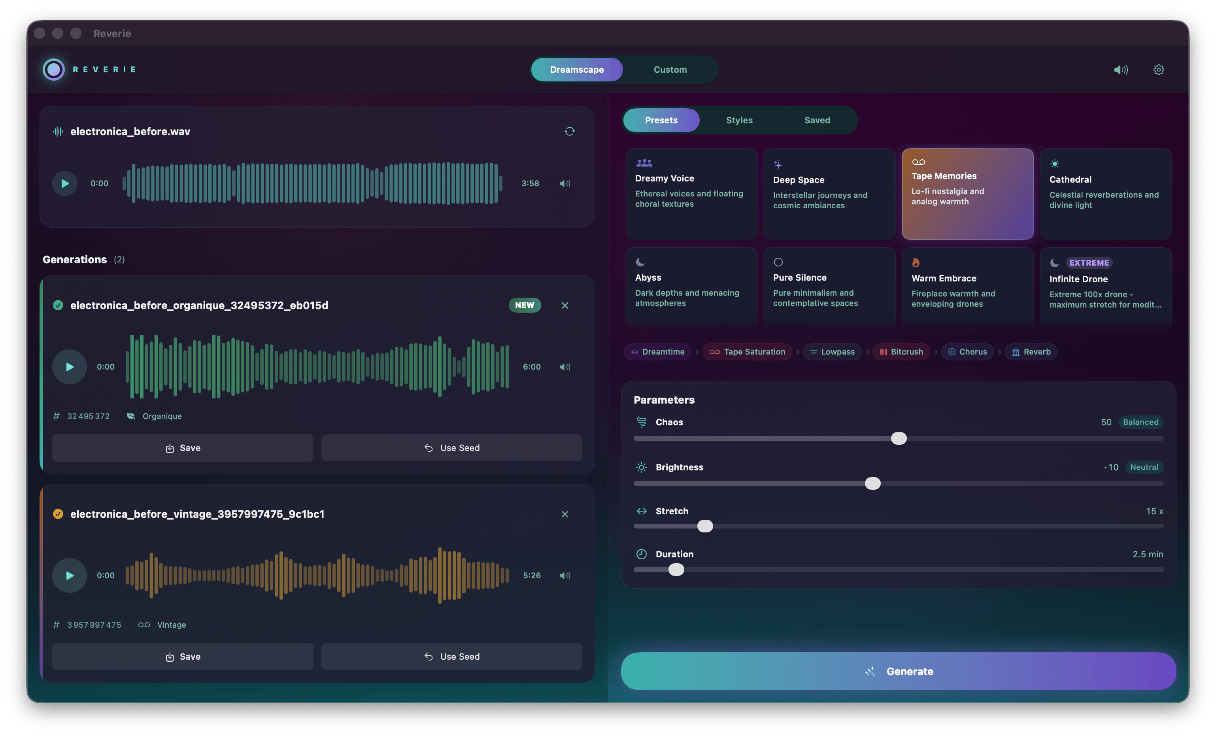The width and height of the screenshot is (1216, 736).
Task: Select the Tape Memories preset
Action: pos(967,194)
